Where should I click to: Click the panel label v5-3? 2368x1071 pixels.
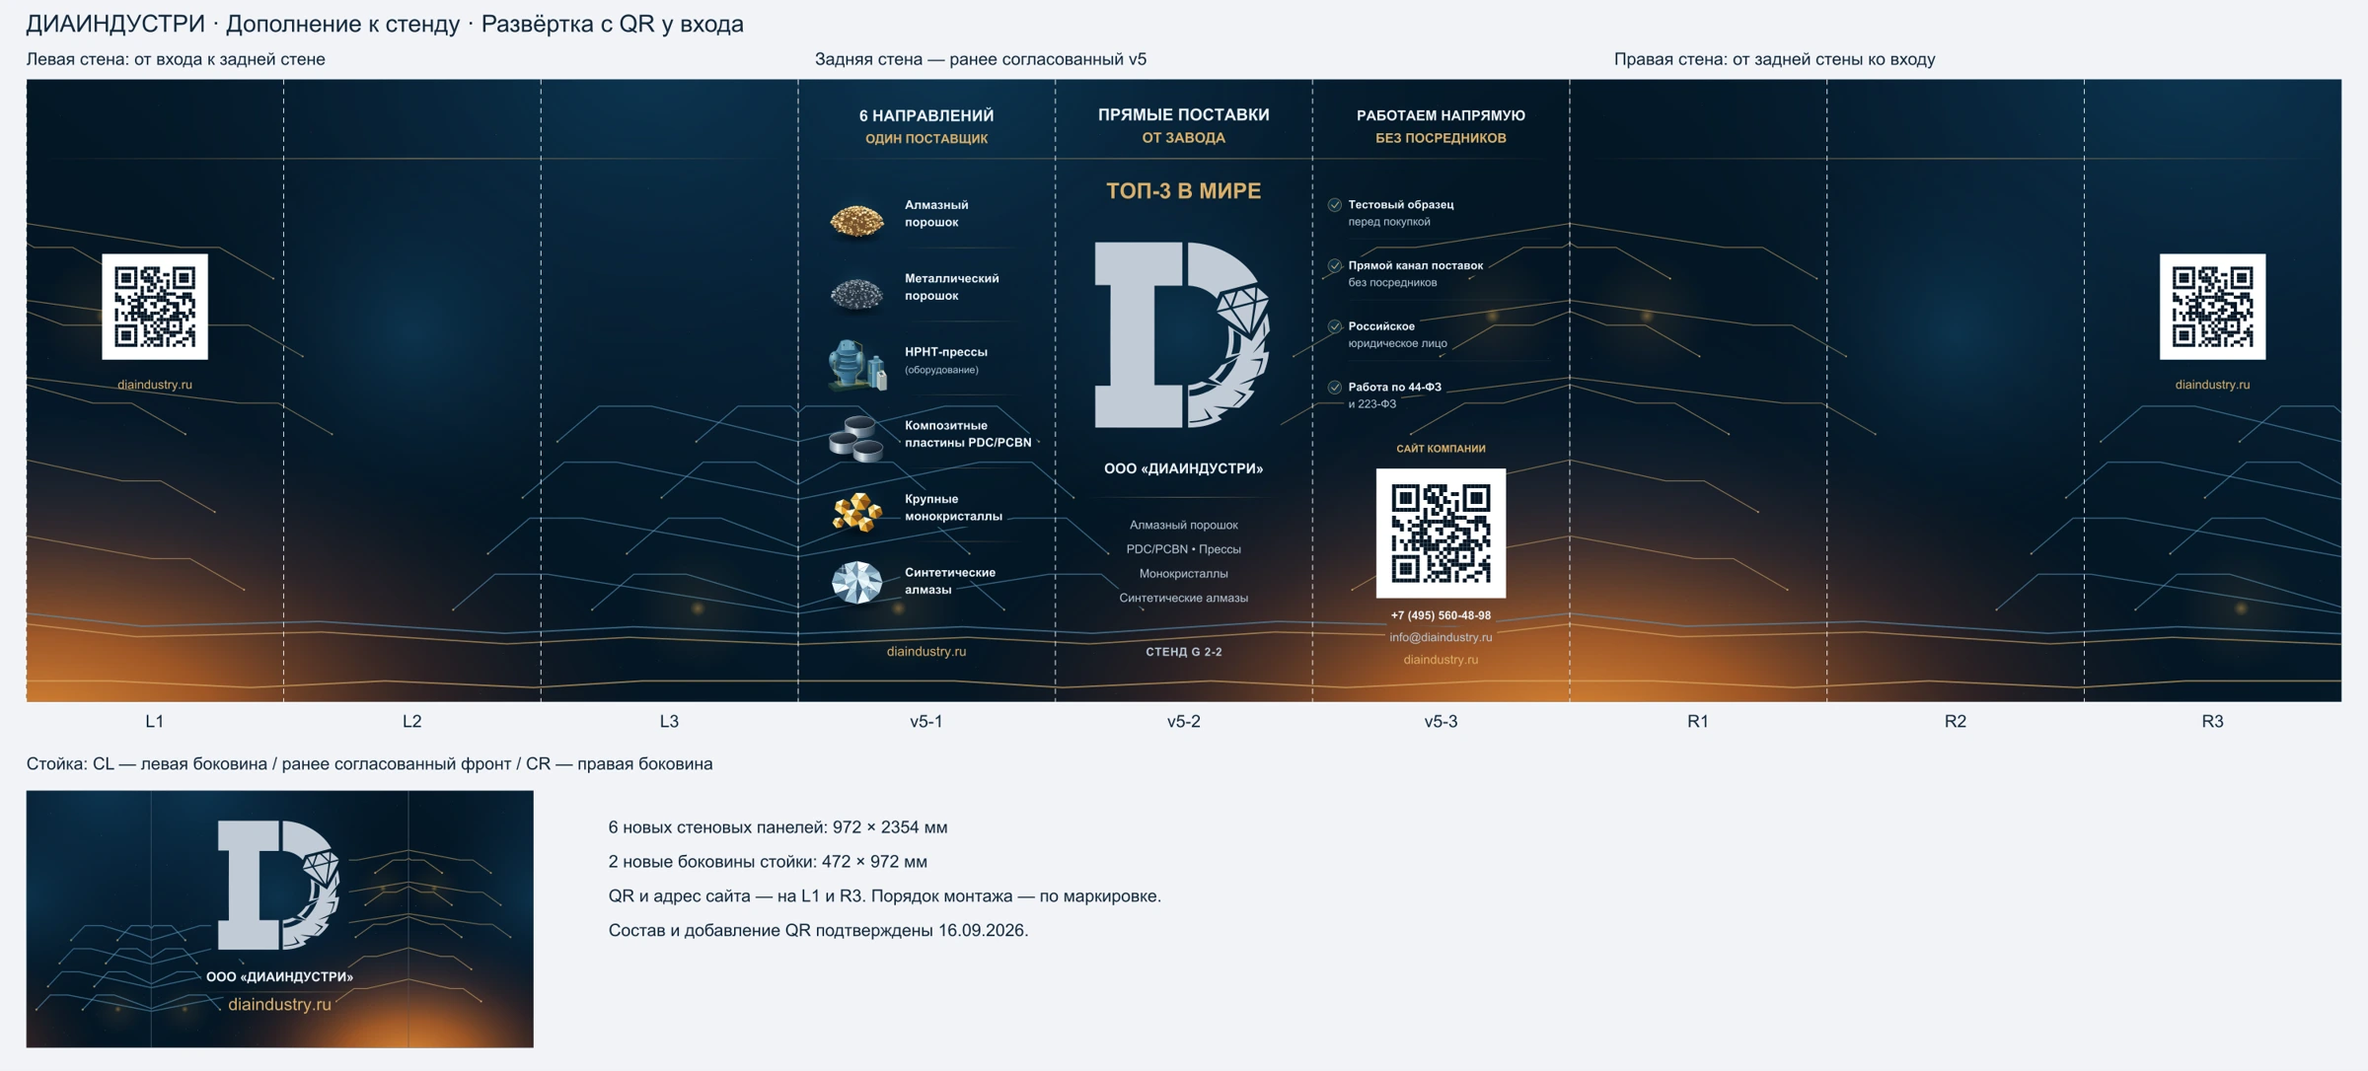(x=1441, y=721)
